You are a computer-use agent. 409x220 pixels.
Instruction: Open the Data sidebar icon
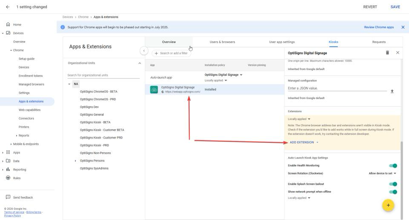pos(8,161)
